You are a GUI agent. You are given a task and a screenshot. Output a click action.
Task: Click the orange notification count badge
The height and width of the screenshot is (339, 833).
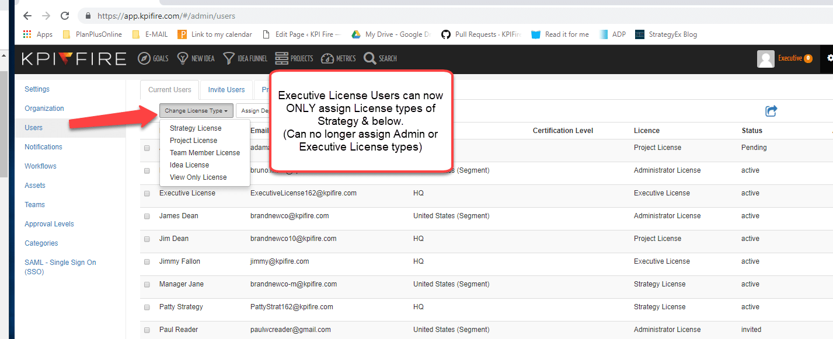[808, 58]
